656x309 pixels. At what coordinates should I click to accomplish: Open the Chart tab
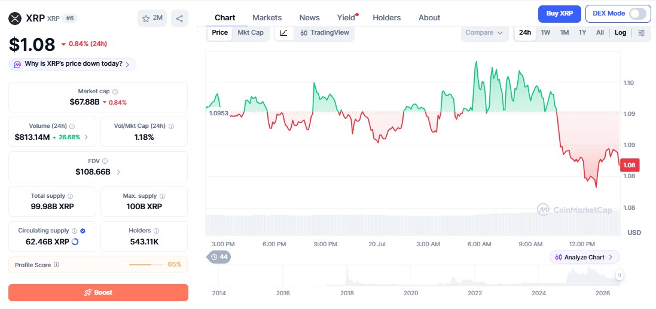225,17
